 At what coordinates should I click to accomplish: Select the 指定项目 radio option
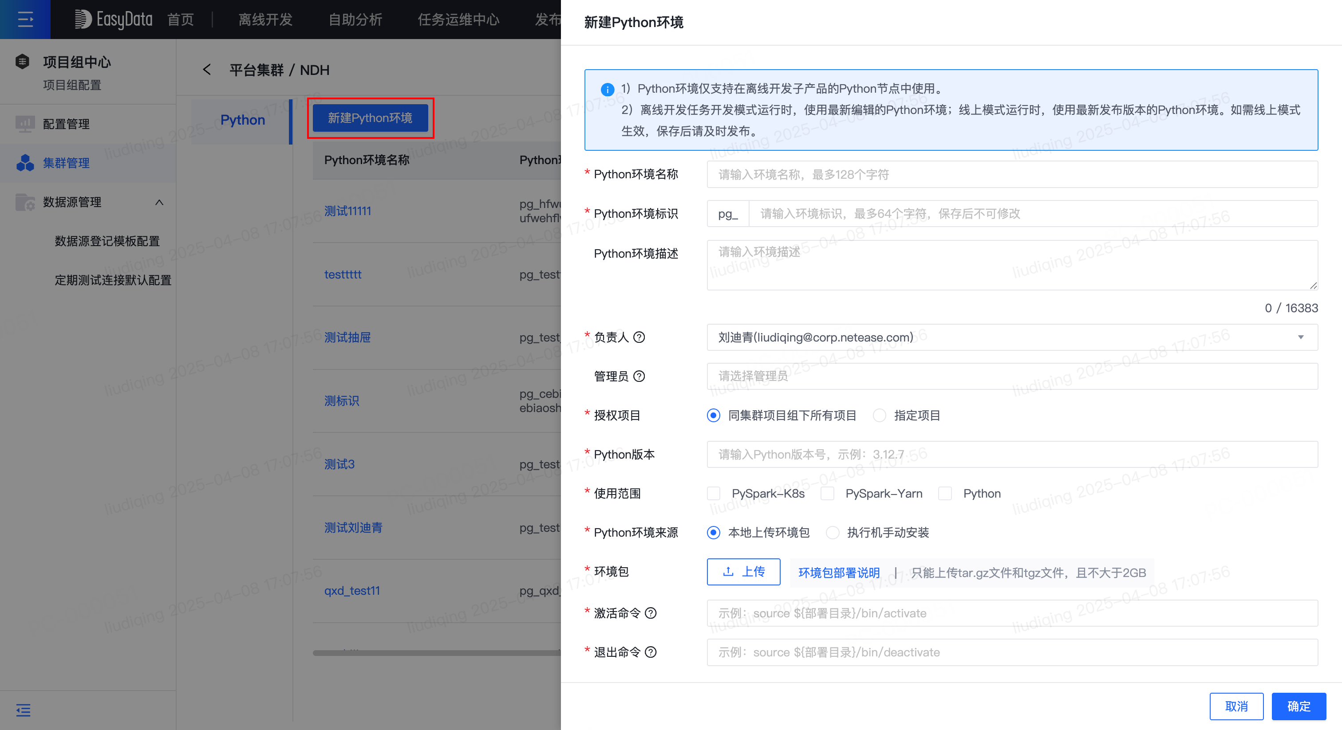(880, 415)
